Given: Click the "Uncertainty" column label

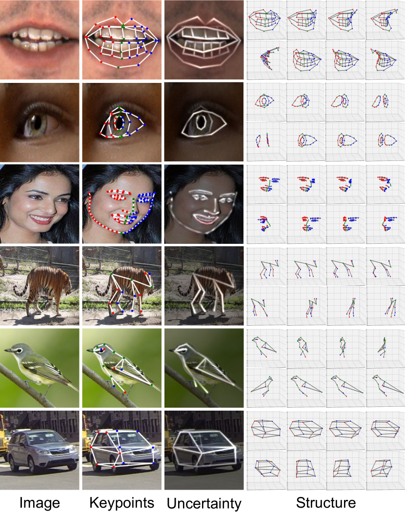Looking at the screenshot, I should (x=204, y=503).
